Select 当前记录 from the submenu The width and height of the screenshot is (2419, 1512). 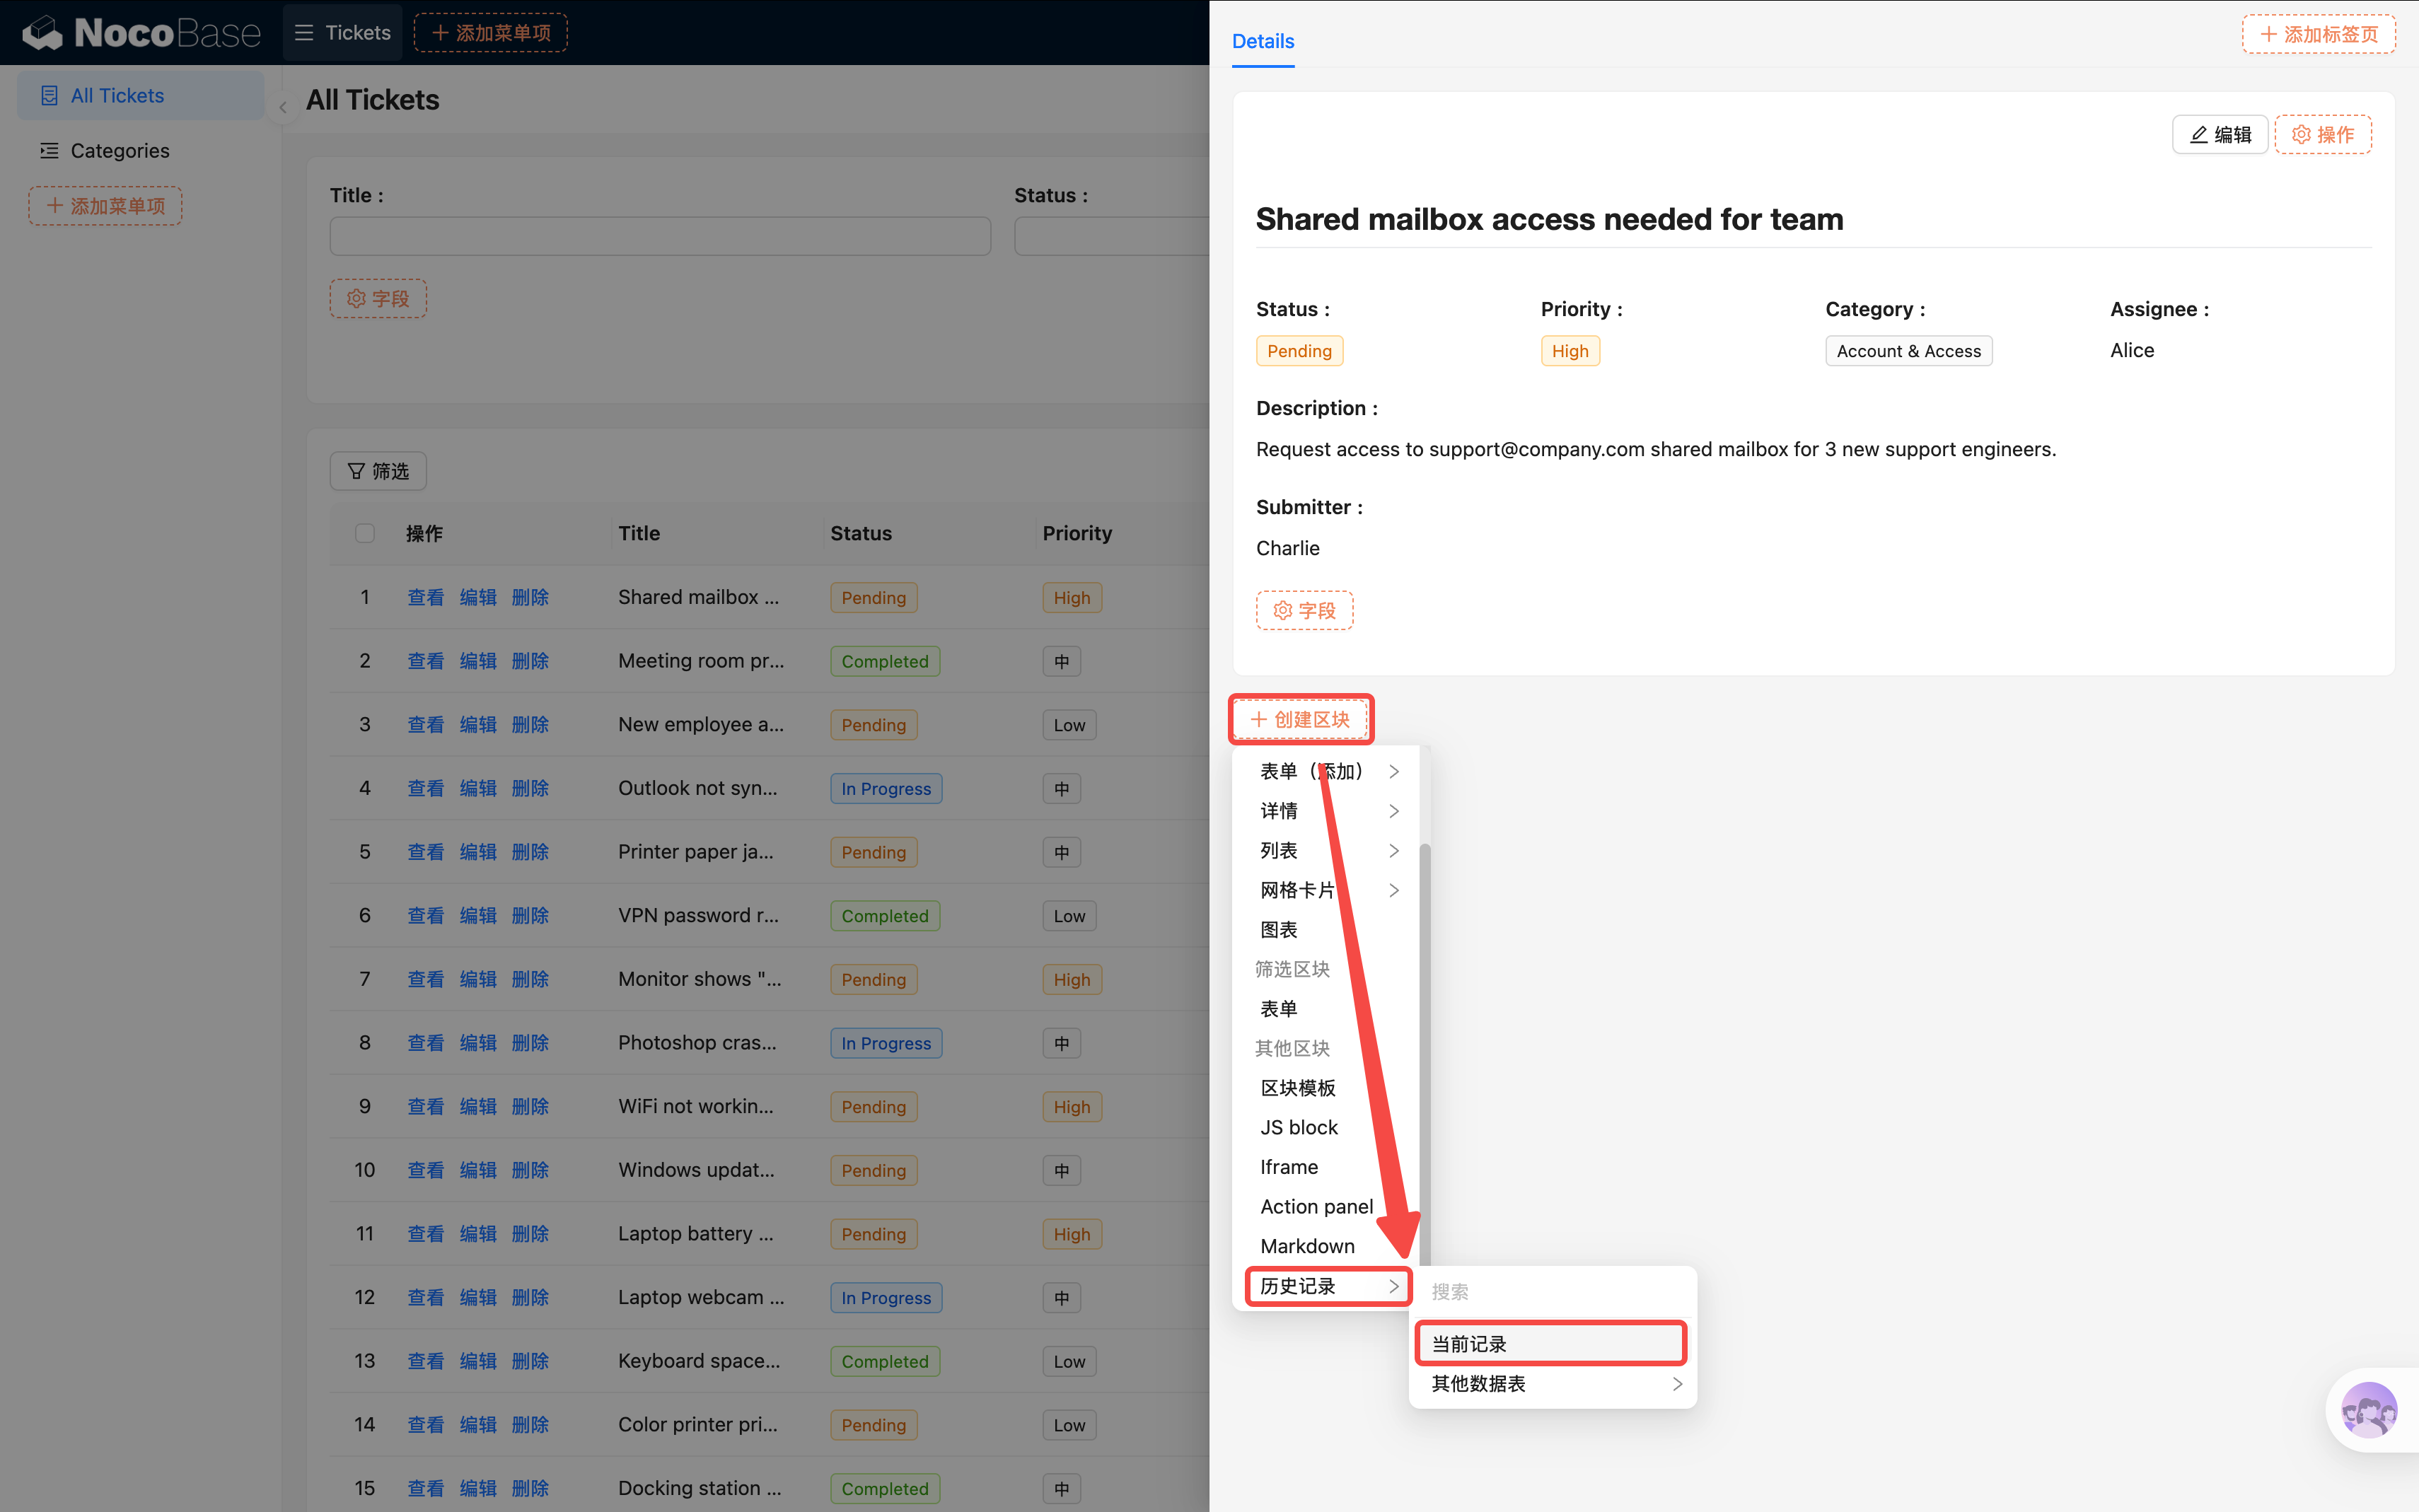pyautogui.click(x=1550, y=1344)
